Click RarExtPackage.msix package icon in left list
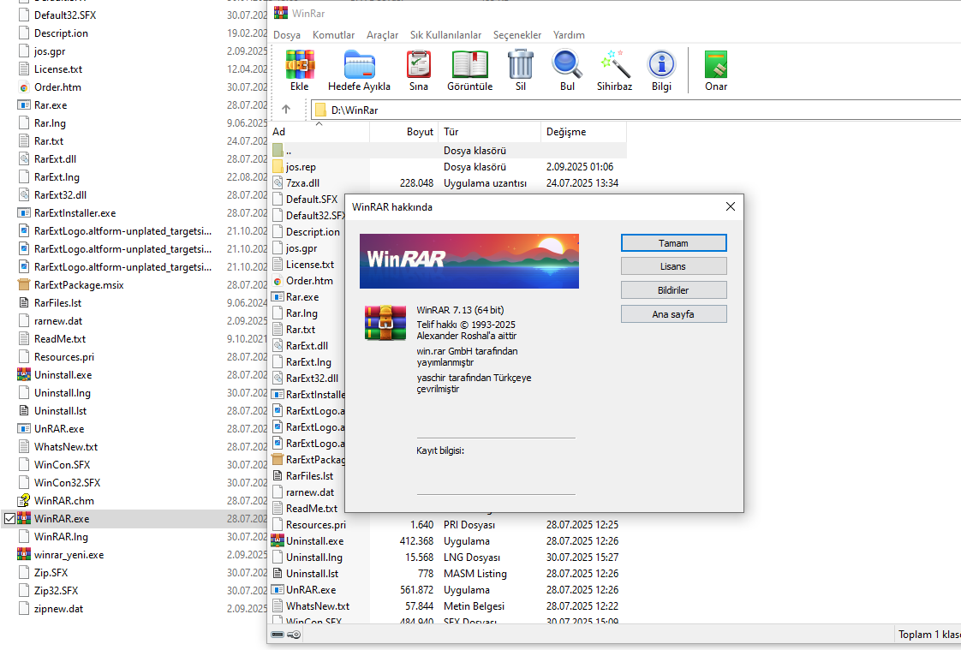The height and width of the screenshot is (650, 961). click(23, 285)
